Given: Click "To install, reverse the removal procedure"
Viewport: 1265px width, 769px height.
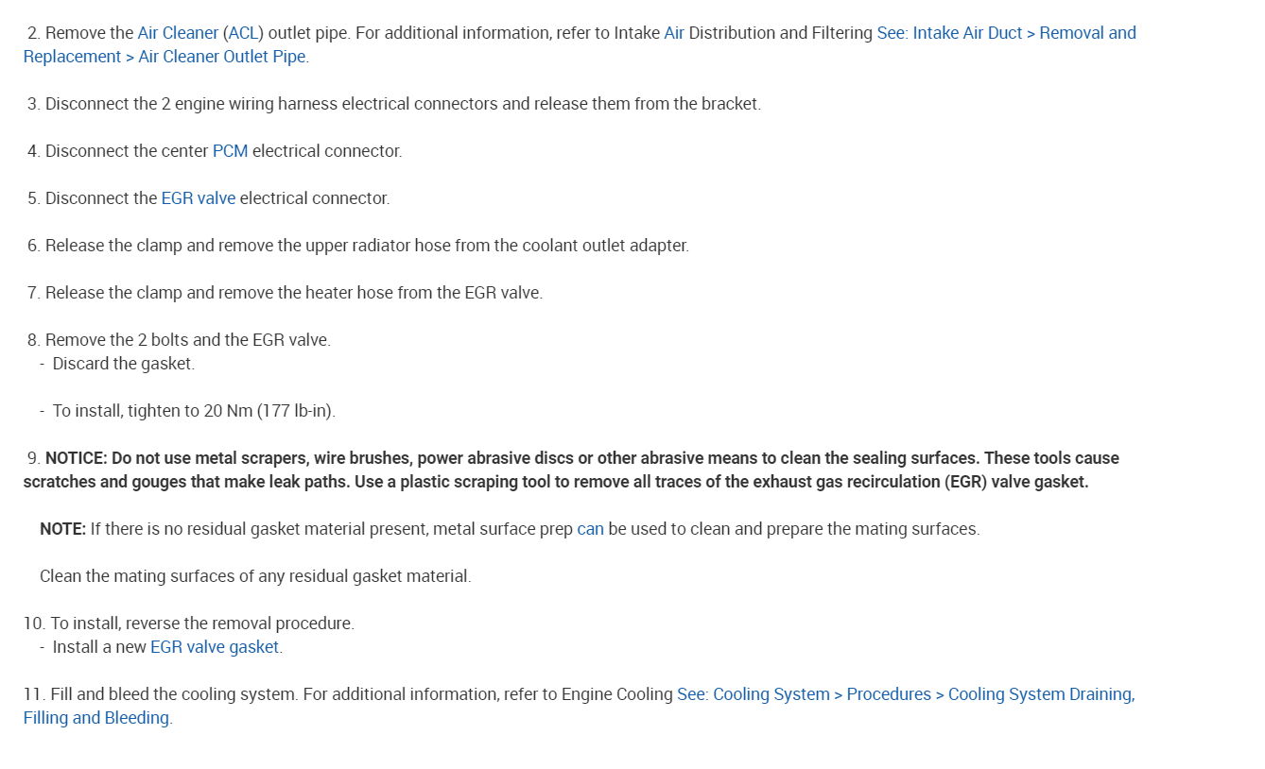Looking at the screenshot, I should tap(202, 624).
